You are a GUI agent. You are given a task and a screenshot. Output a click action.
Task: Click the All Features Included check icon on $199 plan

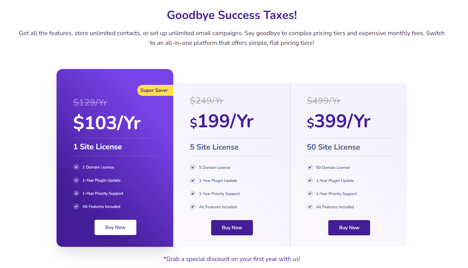point(193,207)
